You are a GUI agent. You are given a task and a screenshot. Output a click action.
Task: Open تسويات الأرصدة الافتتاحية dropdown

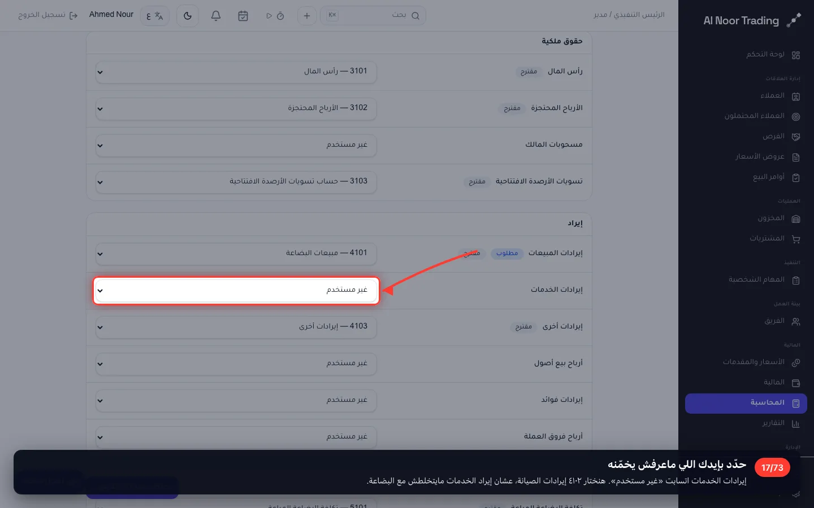point(236,182)
